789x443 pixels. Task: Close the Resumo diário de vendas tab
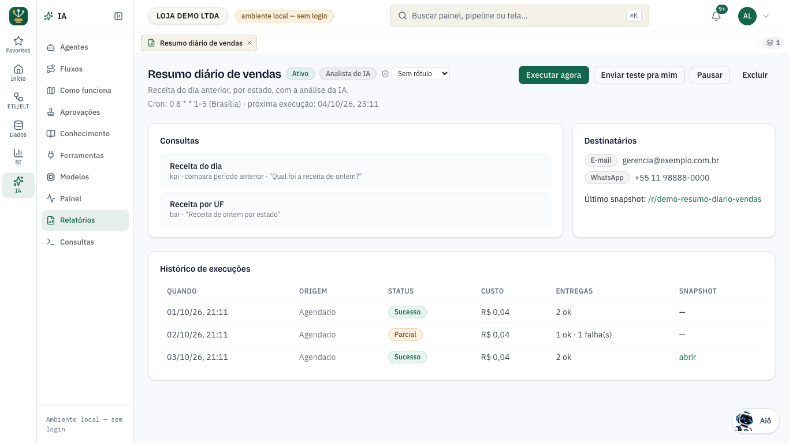[x=250, y=43]
